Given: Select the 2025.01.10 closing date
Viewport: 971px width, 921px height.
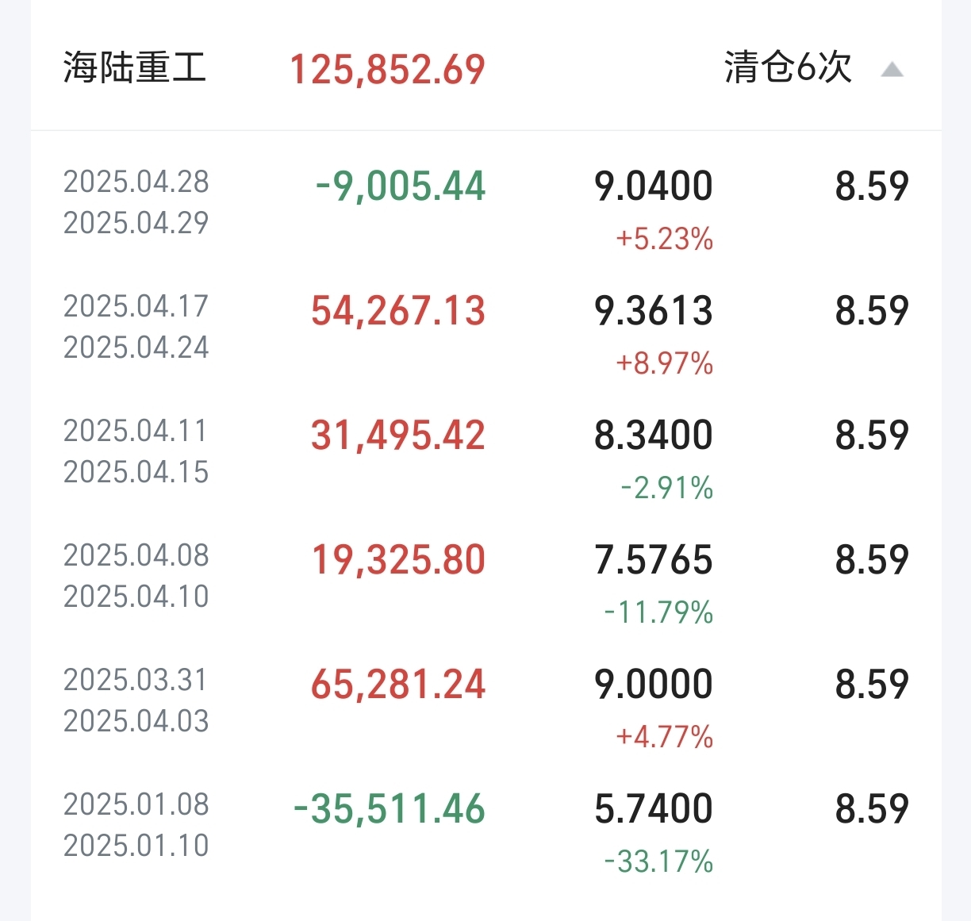Looking at the screenshot, I should click(136, 846).
